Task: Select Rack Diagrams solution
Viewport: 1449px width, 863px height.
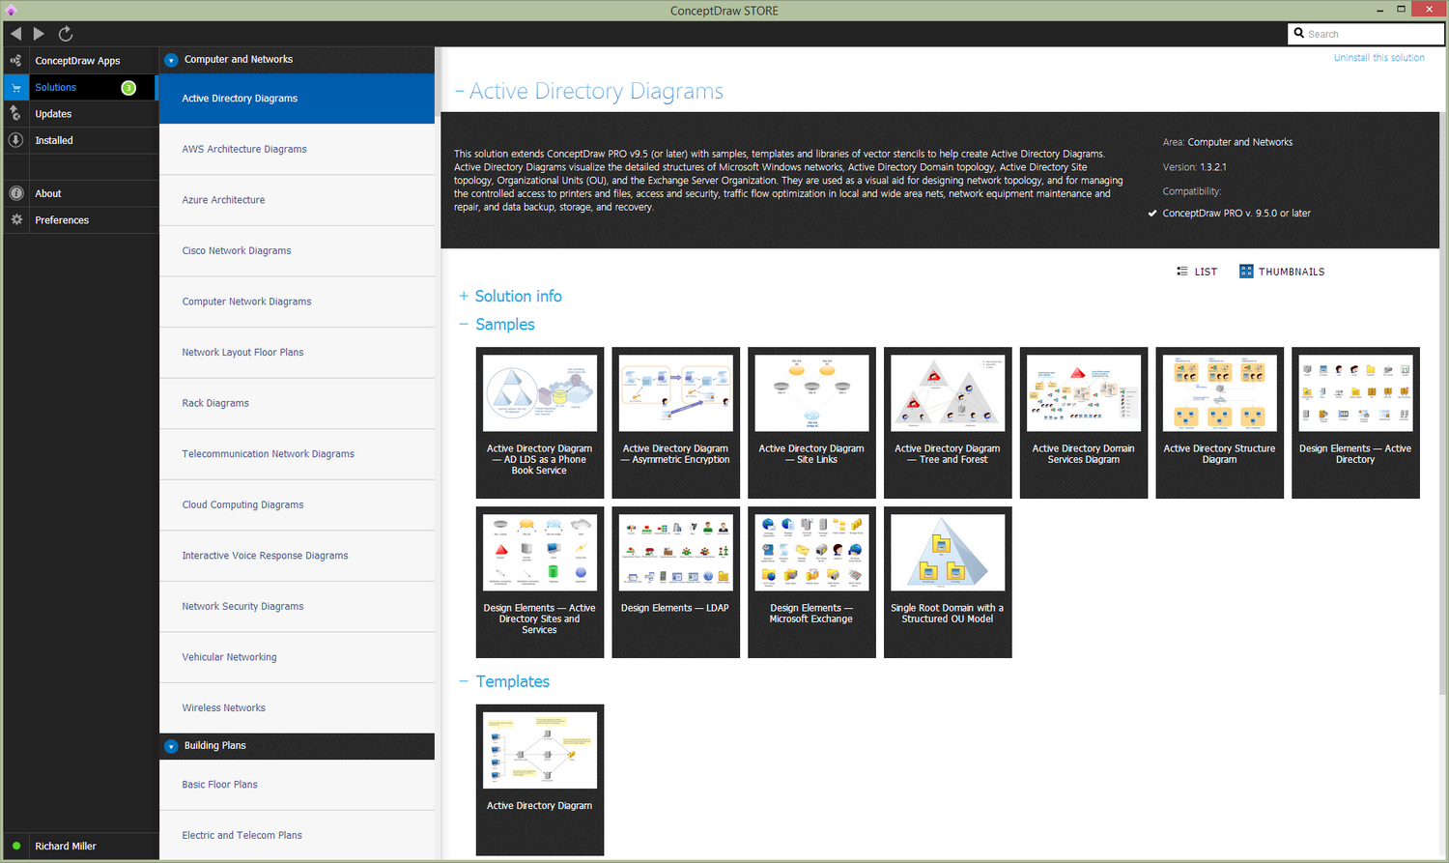Action: pos(297,403)
